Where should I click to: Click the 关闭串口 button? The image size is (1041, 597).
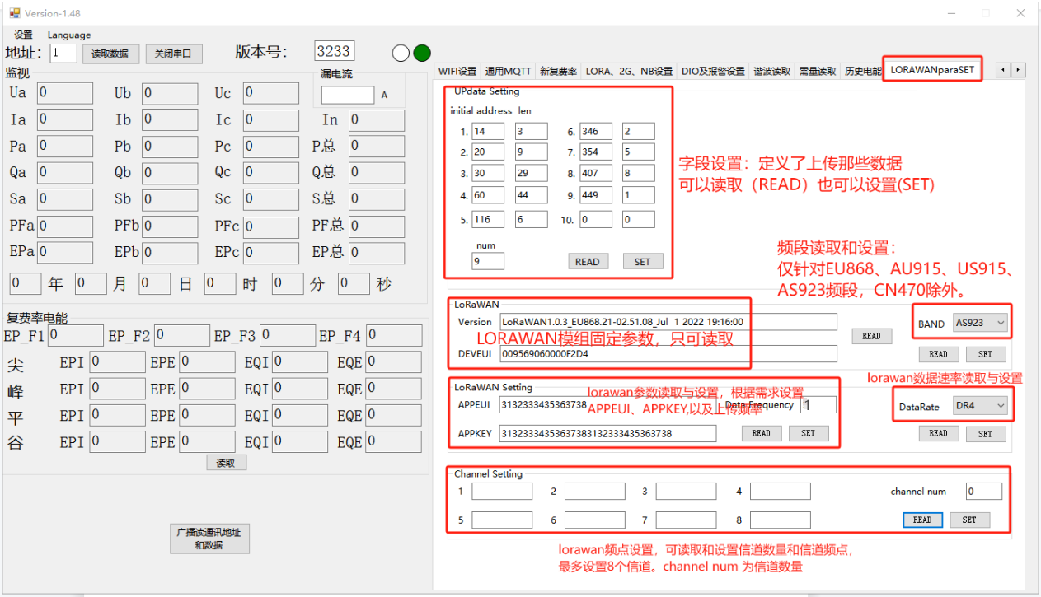pos(174,54)
